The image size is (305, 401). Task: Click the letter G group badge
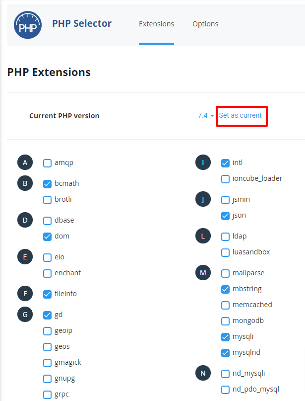pyautogui.click(x=25, y=315)
